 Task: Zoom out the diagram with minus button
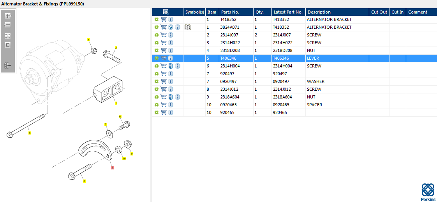(x=8, y=25)
